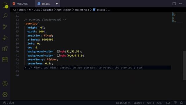Click the 'hidden' value on line 42
This screenshot has height=105, width=186.
(x=51, y=60)
